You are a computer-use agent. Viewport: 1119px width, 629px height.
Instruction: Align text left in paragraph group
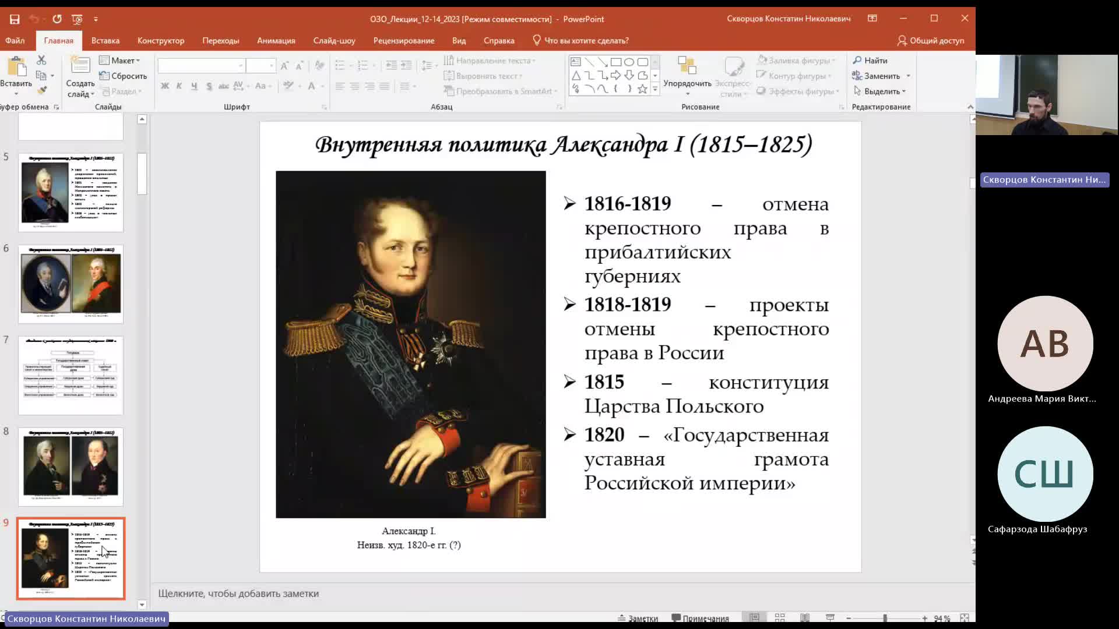pos(340,86)
